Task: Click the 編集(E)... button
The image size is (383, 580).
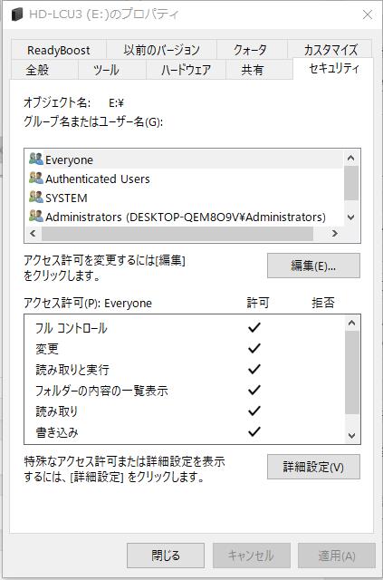Action: 313,266
